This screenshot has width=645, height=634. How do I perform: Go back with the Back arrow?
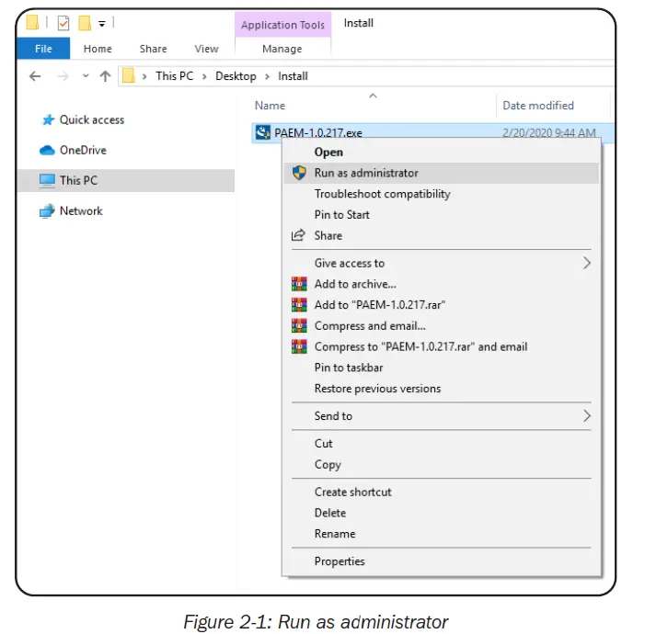(35, 76)
